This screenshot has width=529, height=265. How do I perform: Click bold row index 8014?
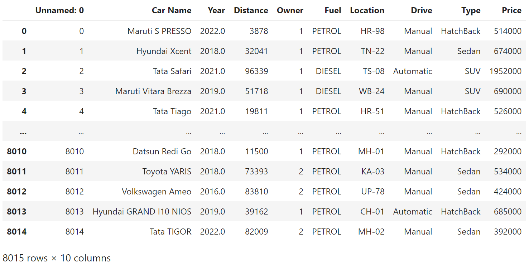click(x=17, y=232)
